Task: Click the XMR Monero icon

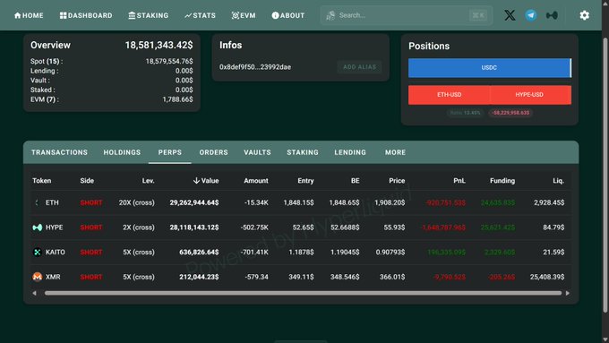Action: click(x=38, y=277)
